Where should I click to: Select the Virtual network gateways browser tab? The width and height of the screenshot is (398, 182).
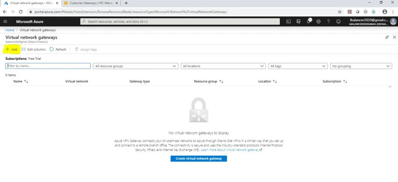click(x=30, y=3)
